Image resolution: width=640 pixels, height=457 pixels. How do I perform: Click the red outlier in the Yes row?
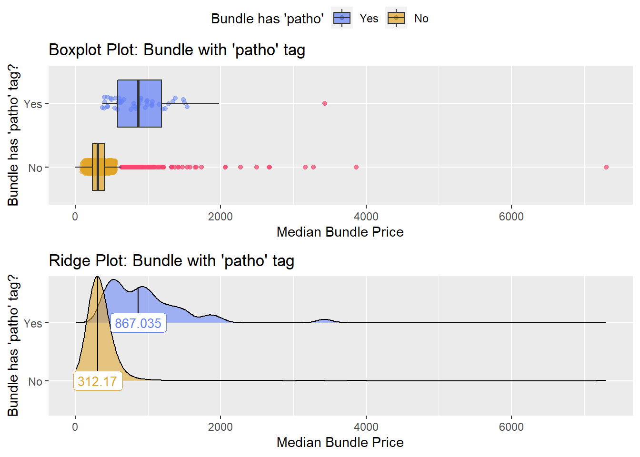click(325, 103)
